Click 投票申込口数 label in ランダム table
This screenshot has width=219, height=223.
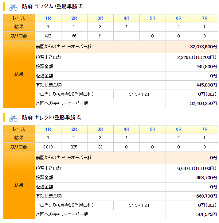pos(49,57)
